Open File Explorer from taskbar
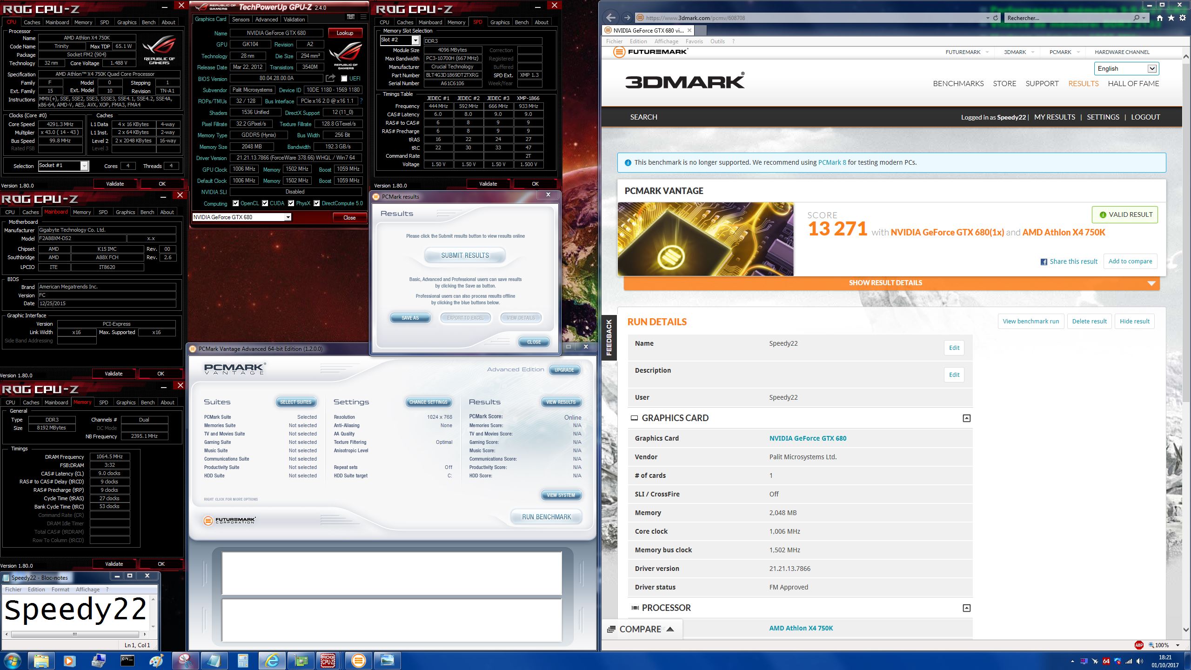 tap(41, 661)
